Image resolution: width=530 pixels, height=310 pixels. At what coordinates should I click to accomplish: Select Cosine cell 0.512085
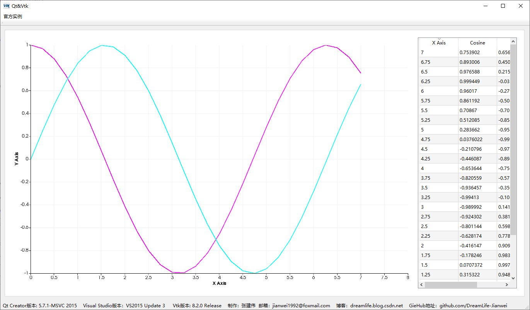click(477, 120)
